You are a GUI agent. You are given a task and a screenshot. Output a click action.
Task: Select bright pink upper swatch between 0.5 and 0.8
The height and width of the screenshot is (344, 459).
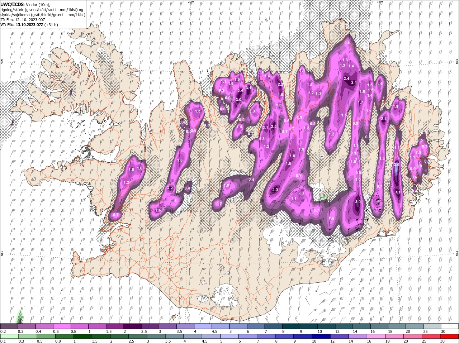click(62, 326)
